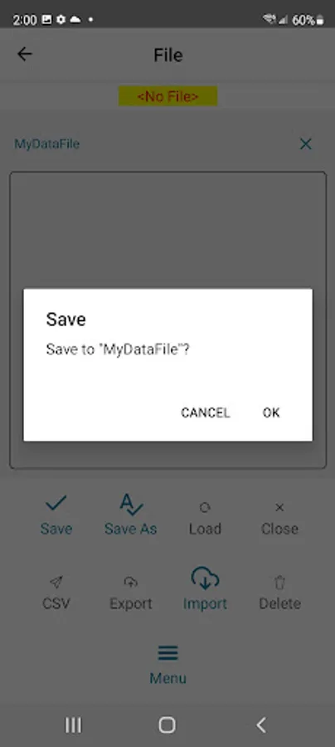Tap the Load icon
This screenshot has width=335, height=747.
pos(205,508)
